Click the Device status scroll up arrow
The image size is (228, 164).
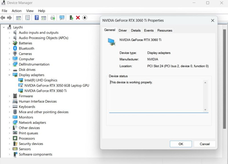click(x=205, y=83)
